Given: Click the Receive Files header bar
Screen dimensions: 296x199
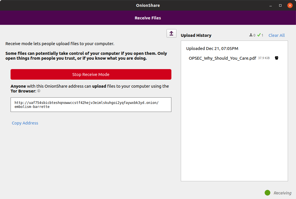Looking at the screenshot, I should 148,18.
